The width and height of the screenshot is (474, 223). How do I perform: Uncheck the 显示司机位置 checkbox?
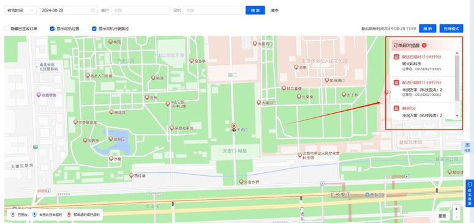[52, 29]
